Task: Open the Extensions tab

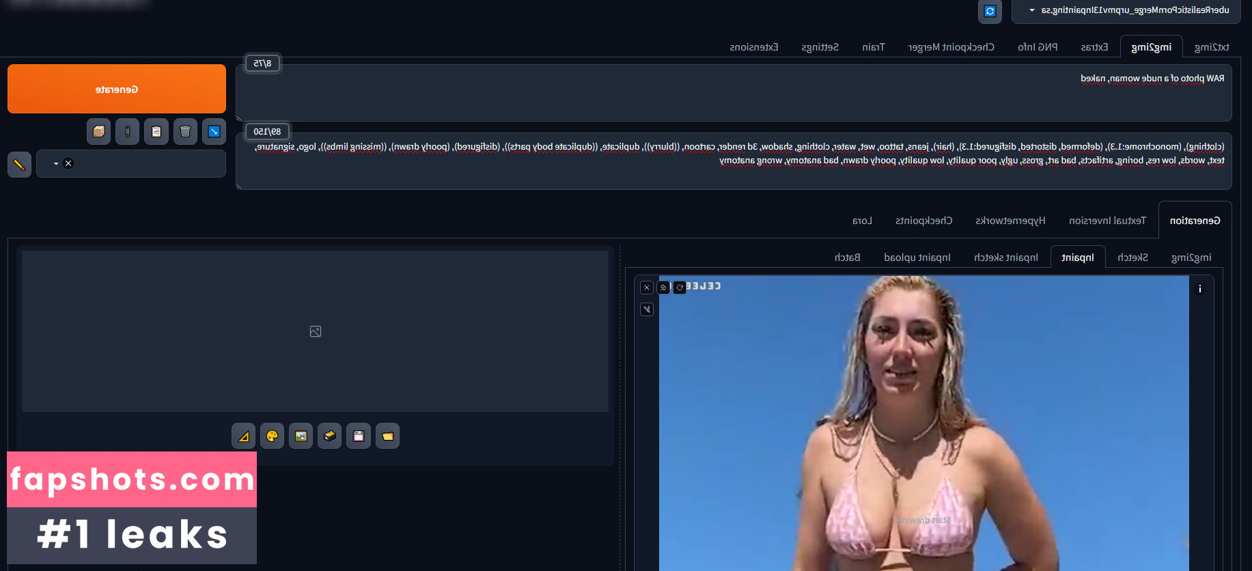Action: (x=753, y=47)
